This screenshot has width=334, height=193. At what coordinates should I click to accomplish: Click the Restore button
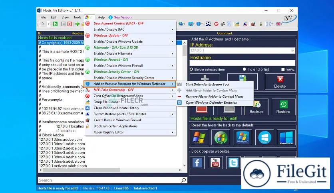[x=283, y=107]
